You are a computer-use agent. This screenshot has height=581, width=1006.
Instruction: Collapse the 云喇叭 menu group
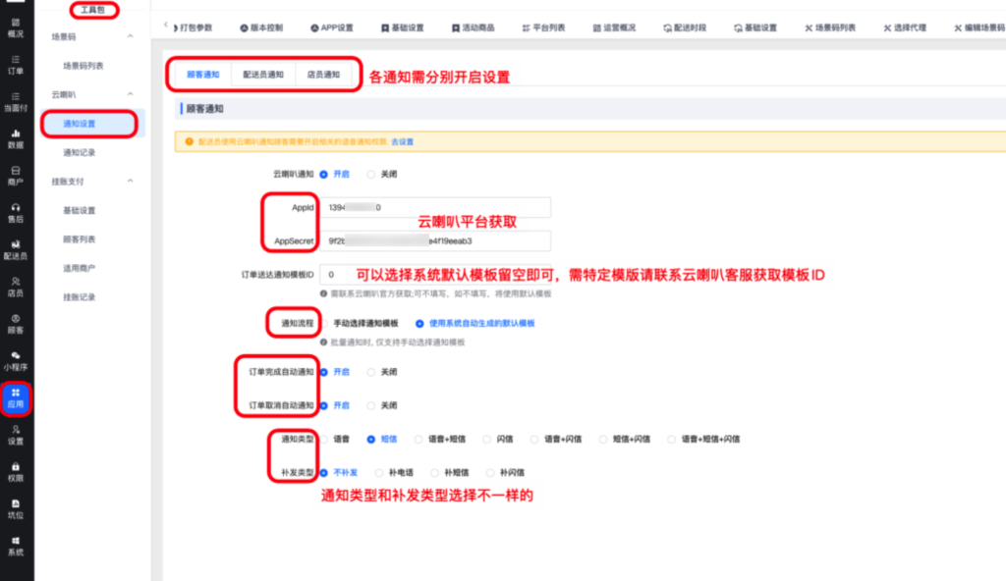[x=131, y=95]
